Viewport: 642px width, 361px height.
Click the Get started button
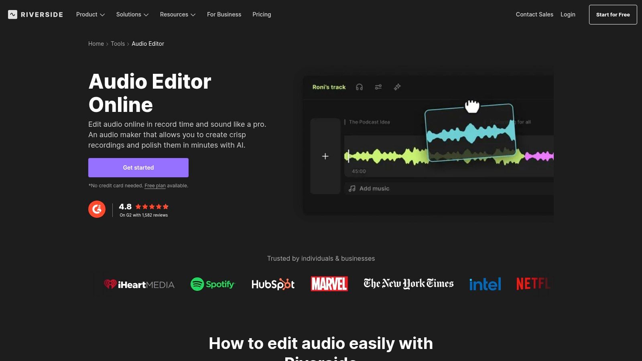(x=138, y=168)
